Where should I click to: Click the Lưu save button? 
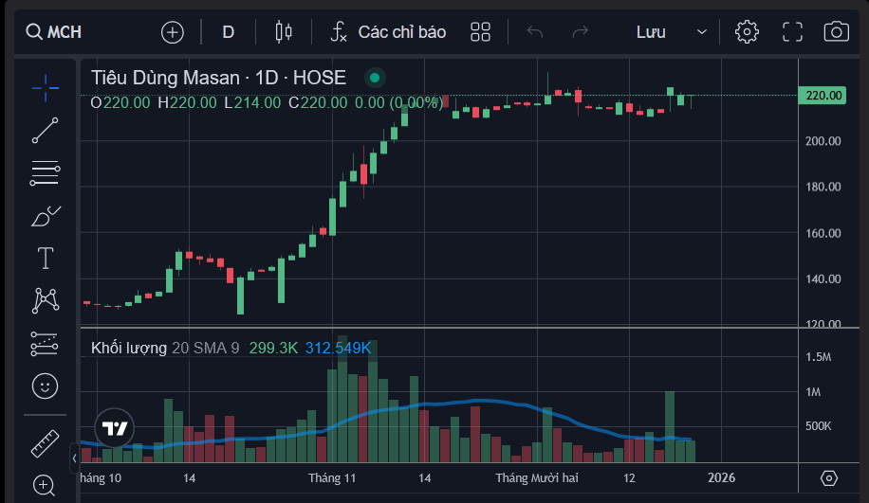(651, 32)
